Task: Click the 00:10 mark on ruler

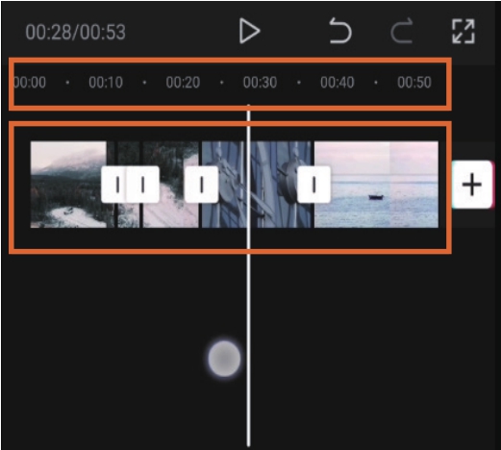Action: click(106, 83)
